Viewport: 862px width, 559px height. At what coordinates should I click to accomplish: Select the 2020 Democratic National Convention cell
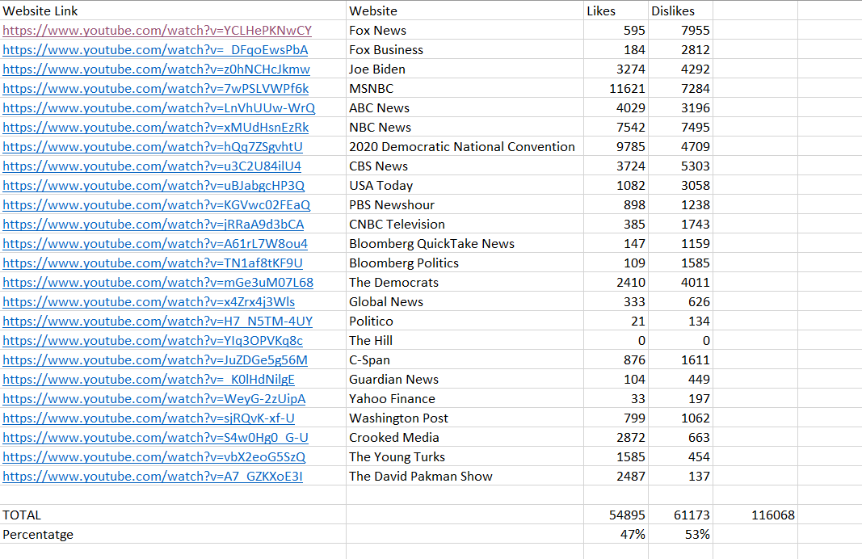click(465, 147)
